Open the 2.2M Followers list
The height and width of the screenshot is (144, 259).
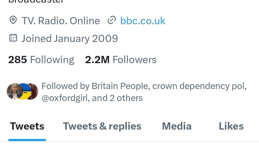pos(121,60)
